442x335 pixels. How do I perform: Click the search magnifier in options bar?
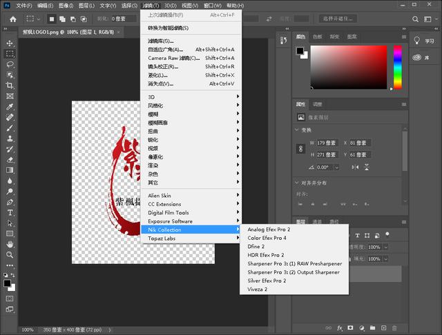(415, 19)
